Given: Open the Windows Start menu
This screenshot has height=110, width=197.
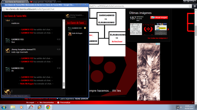Looking at the screenshot, I should tap(4, 107).
